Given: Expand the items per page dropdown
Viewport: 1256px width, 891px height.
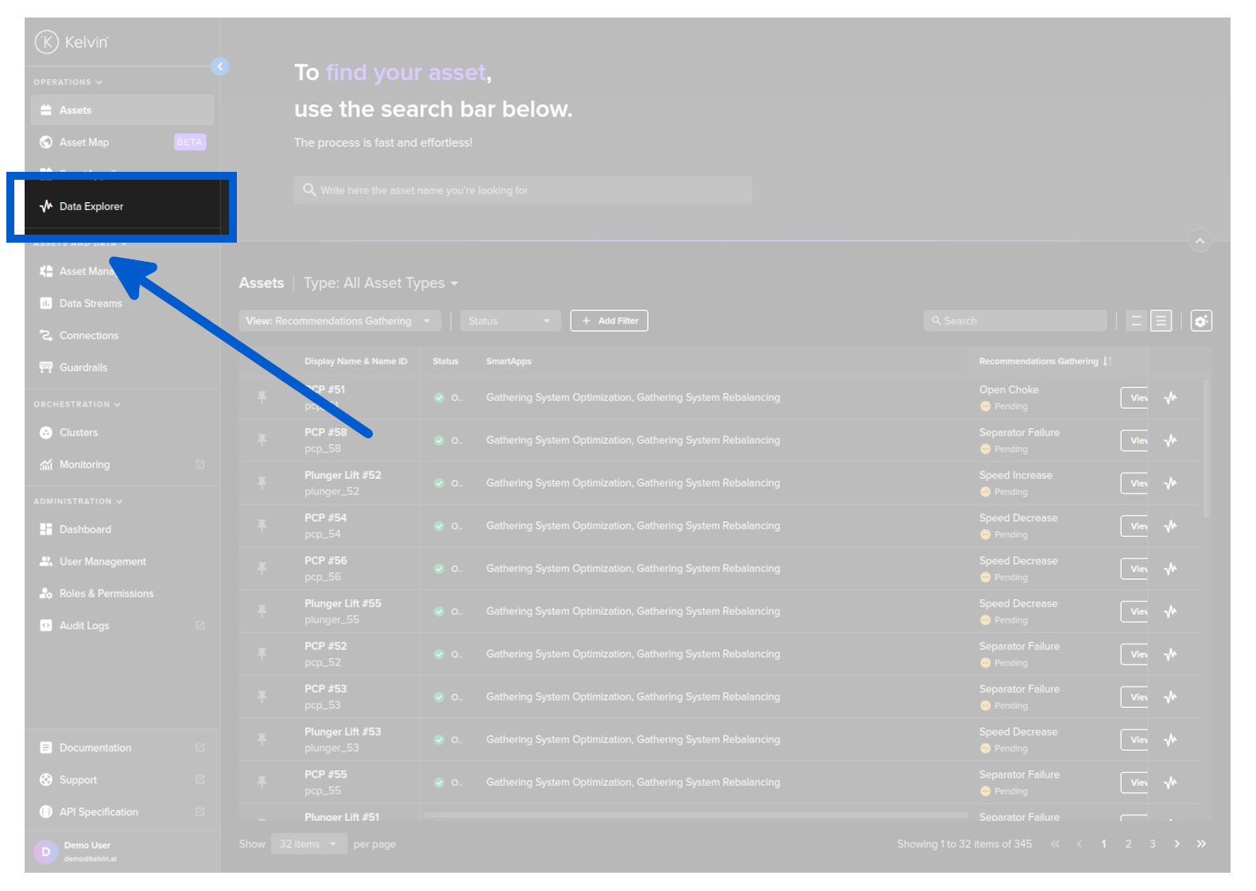Looking at the screenshot, I should coord(308,844).
